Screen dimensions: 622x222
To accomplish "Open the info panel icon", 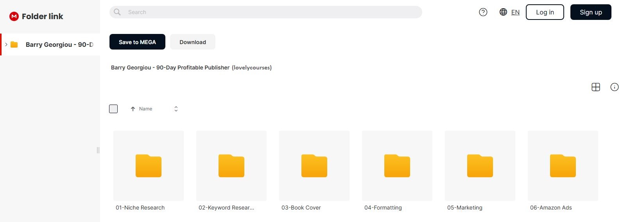I will tap(614, 87).
